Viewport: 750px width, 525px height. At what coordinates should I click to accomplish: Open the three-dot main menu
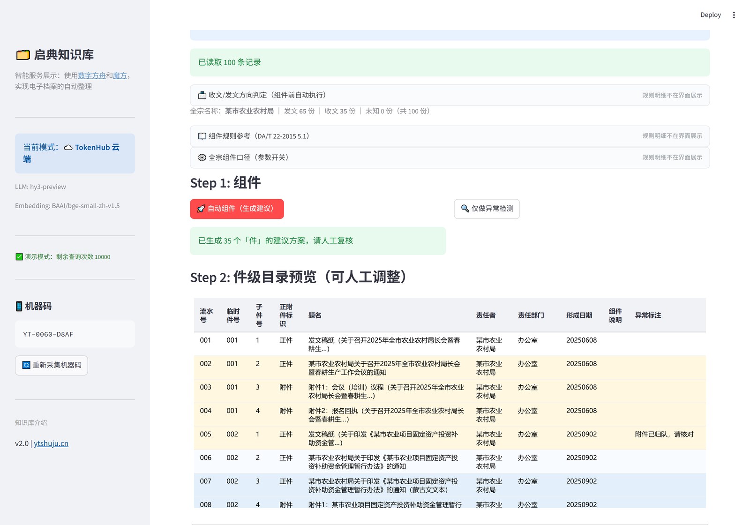click(734, 15)
